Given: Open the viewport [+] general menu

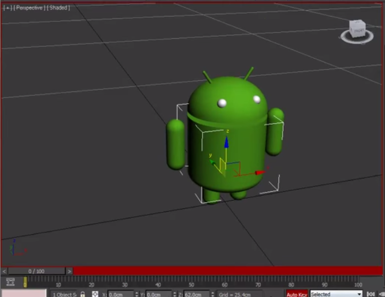Looking at the screenshot, I should tap(7, 8).
